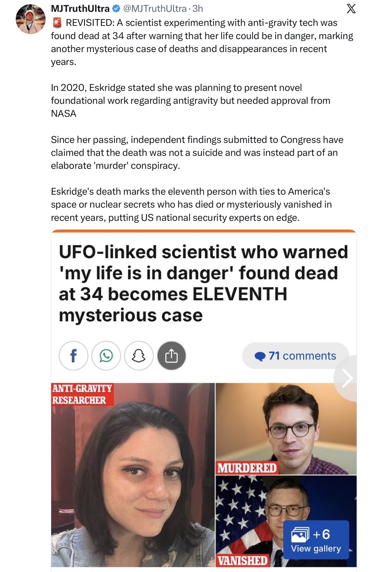Share article via Snapchat icon
Screen dimensions: 387x572
[139, 356]
